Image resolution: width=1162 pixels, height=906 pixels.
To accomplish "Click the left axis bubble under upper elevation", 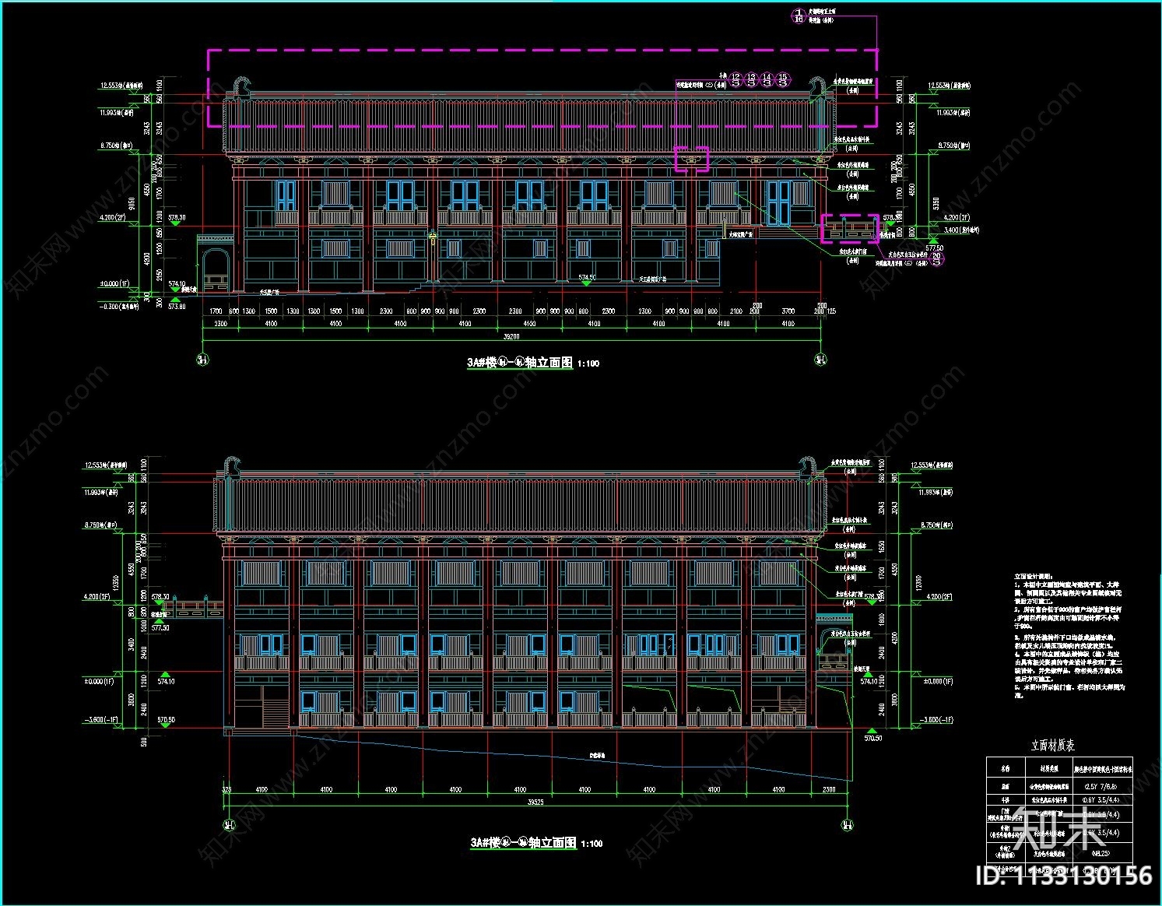I will 202,360.
